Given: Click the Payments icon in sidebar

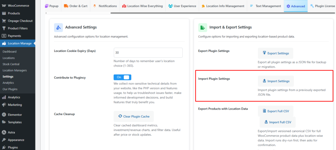Looking at the screenshot, I should pos(4,36).
